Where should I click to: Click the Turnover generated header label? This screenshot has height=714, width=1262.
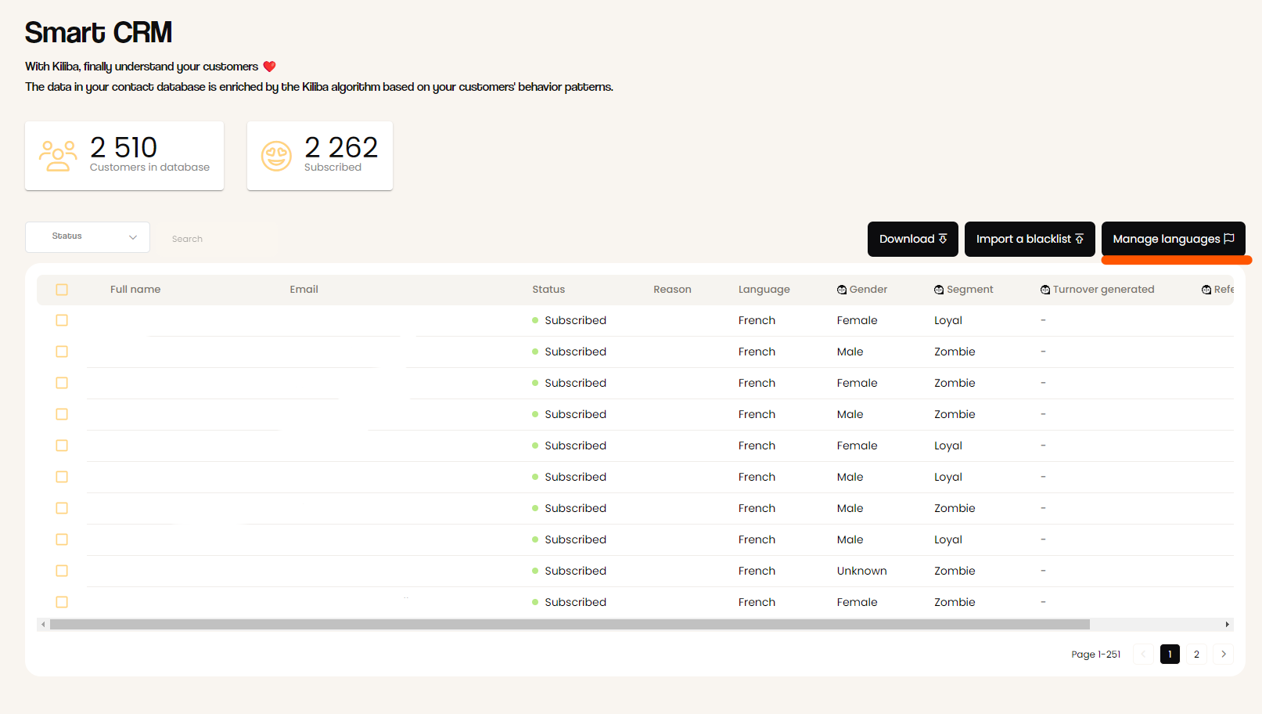[1103, 290]
